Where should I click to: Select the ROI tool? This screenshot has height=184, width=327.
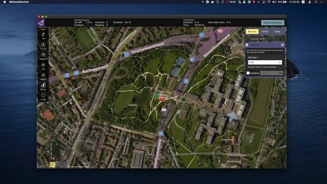(x=43, y=66)
